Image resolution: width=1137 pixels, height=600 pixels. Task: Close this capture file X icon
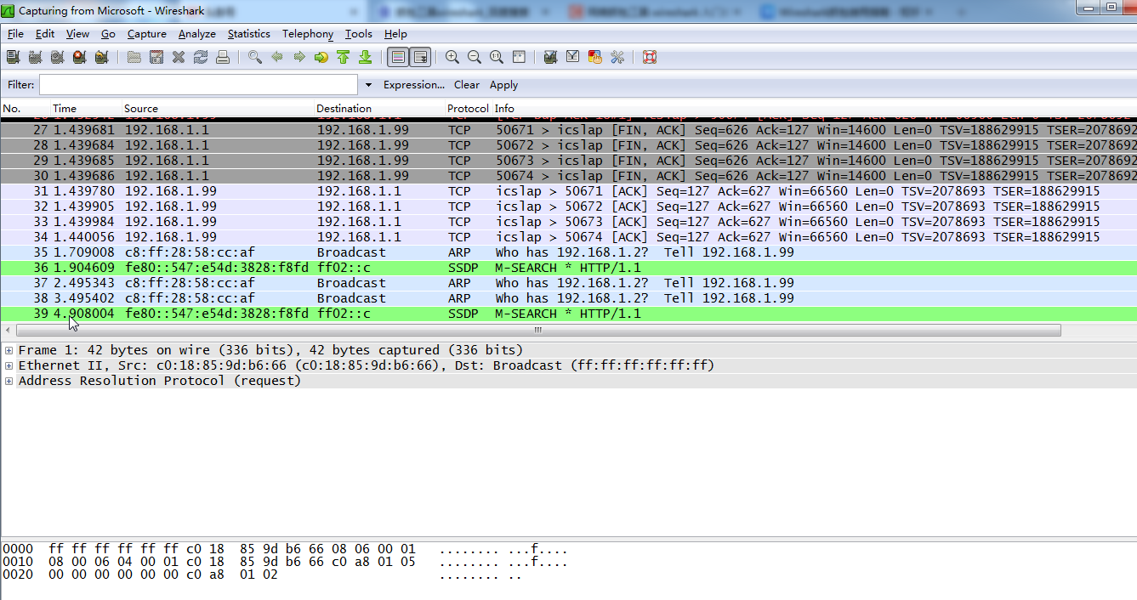pos(179,57)
